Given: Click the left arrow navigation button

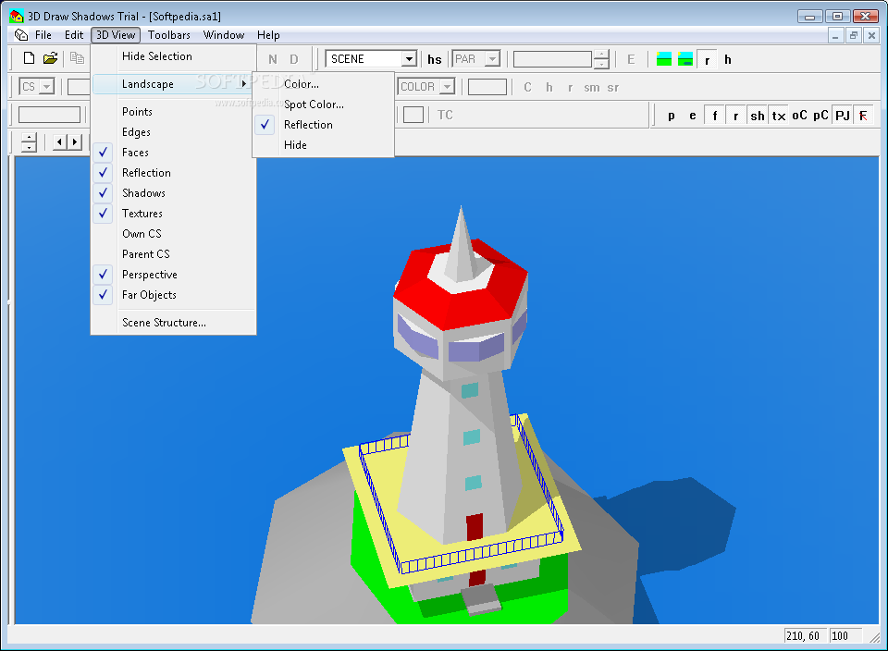Looking at the screenshot, I should pos(60,141).
